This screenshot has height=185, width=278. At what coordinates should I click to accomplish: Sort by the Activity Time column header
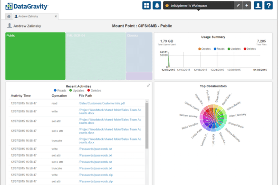(21, 96)
